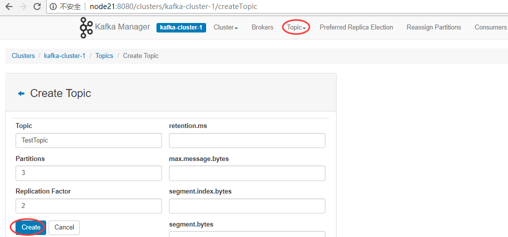Click the Create button
508x237 pixels.
coord(31,227)
